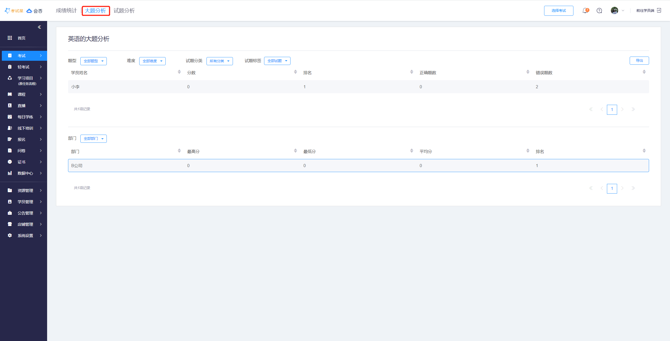Screen dimensions: 670x341
Task: Expand the 学员管理 sidebar menu
Action: (x=25, y=202)
